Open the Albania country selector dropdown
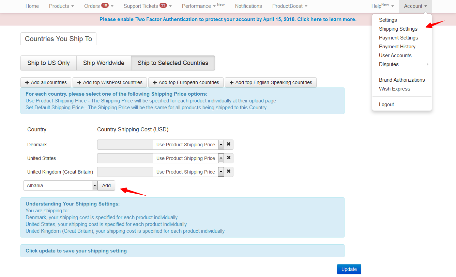 coord(95,185)
